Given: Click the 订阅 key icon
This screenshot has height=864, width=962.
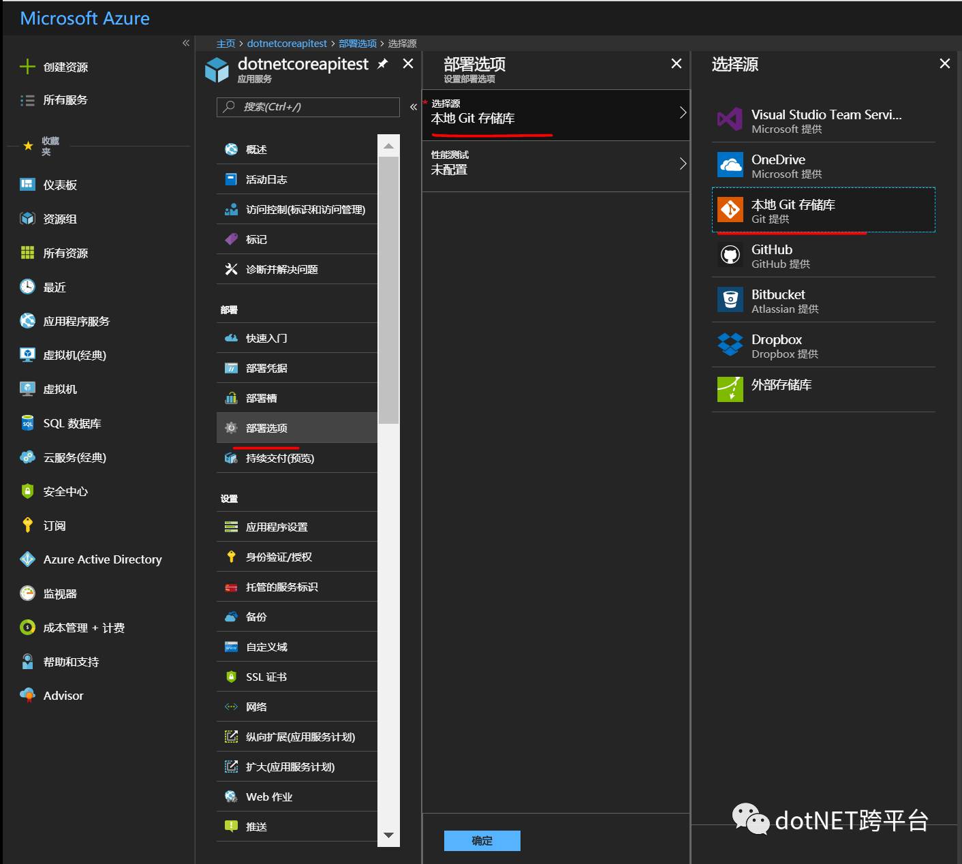Looking at the screenshot, I should (x=27, y=525).
